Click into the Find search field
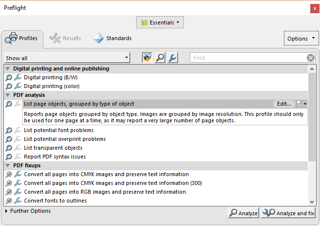Screen dimensions: 320x226 (248, 58)
